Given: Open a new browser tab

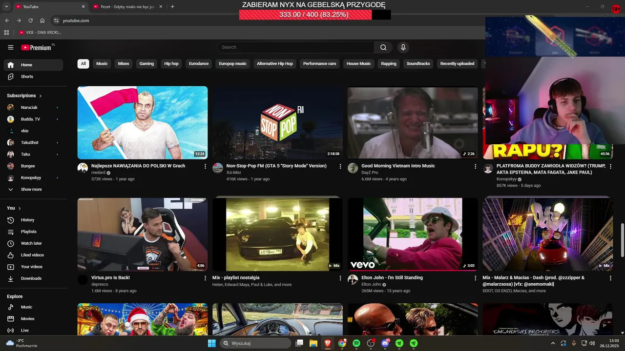Looking at the screenshot, I should [x=172, y=6].
